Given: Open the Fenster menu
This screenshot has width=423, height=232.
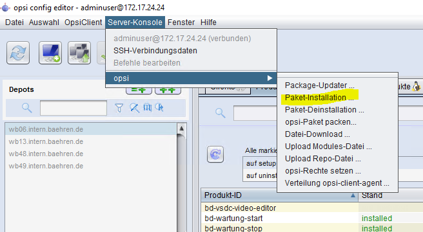Looking at the screenshot, I should pyautogui.click(x=181, y=22).
